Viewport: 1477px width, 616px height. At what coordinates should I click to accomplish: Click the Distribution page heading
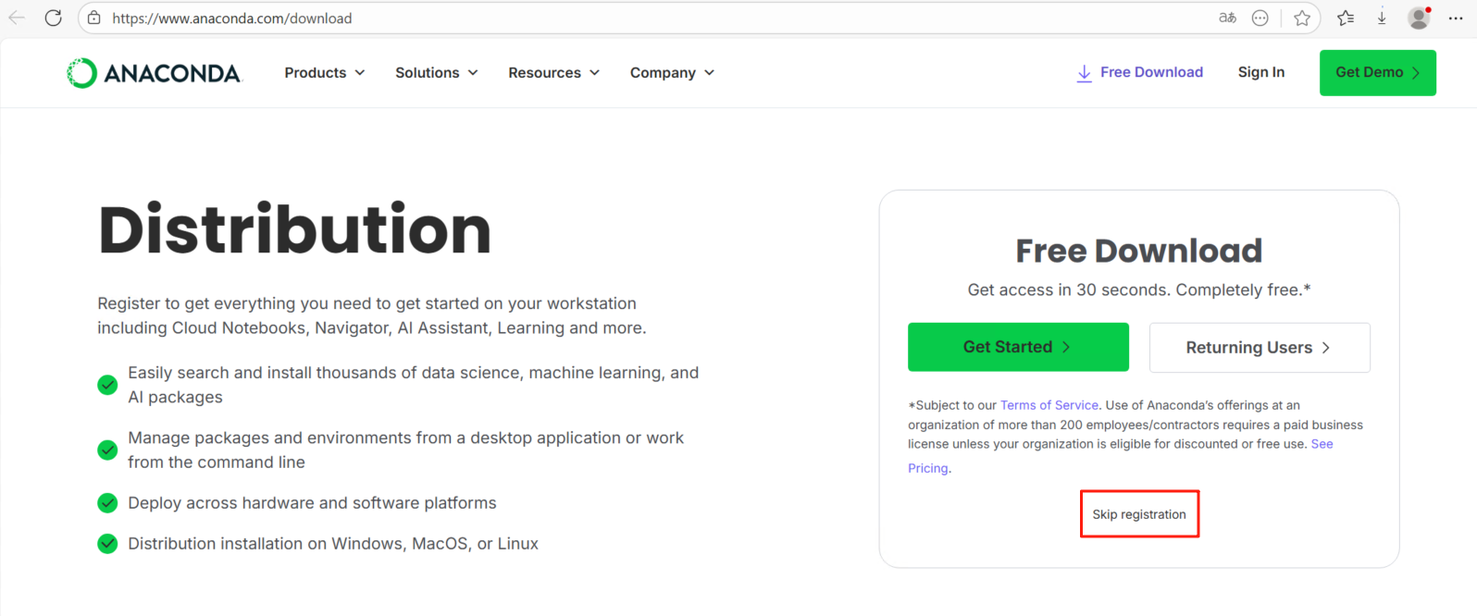coord(294,229)
